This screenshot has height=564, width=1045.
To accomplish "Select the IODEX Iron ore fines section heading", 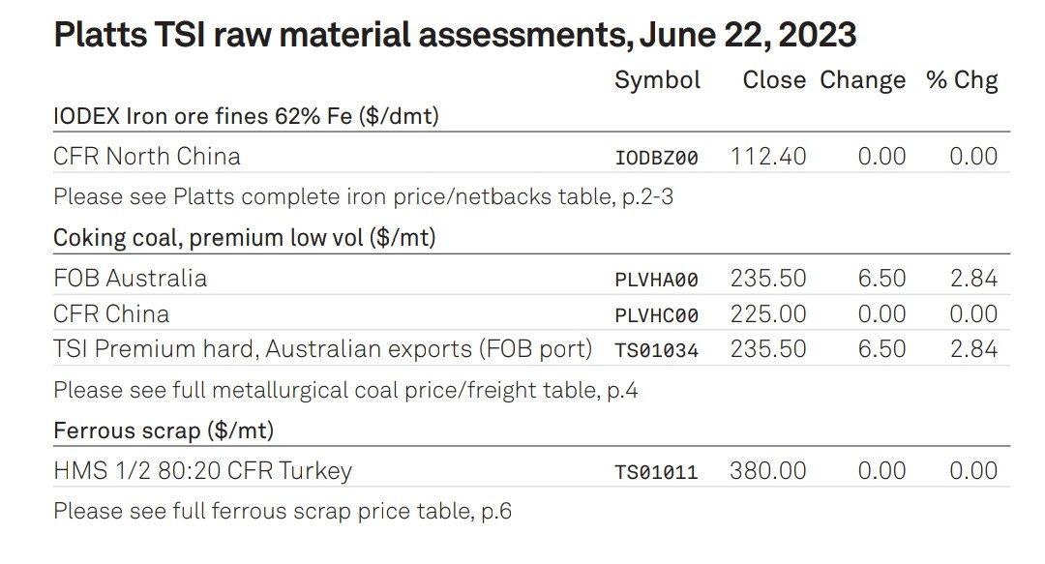I will click(246, 116).
